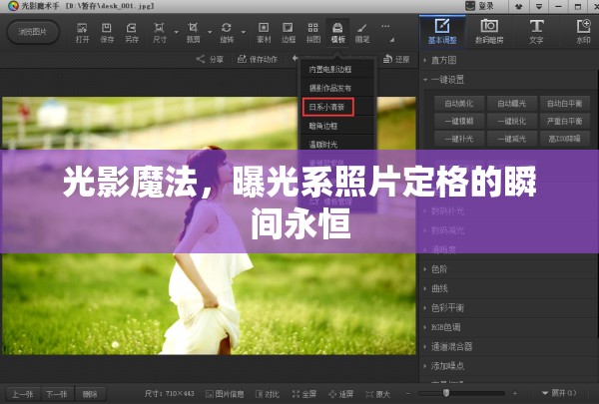View original size with 原大
Viewport: 599px width, 404px height.
[x=377, y=394]
